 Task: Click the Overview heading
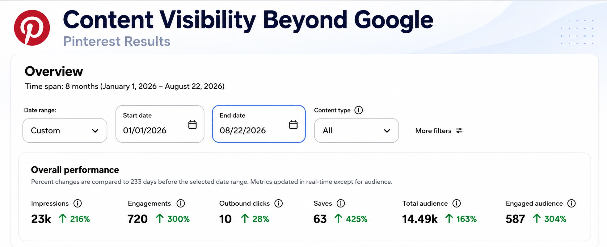54,71
